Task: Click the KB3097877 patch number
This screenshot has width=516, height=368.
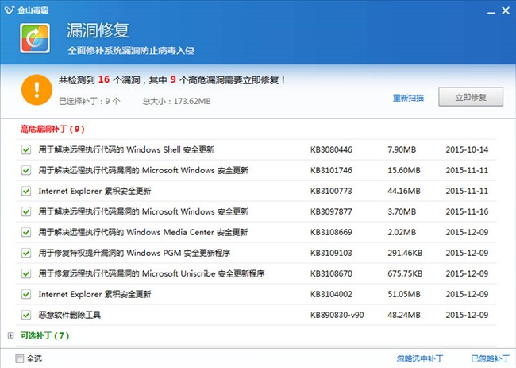Action: (x=332, y=211)
